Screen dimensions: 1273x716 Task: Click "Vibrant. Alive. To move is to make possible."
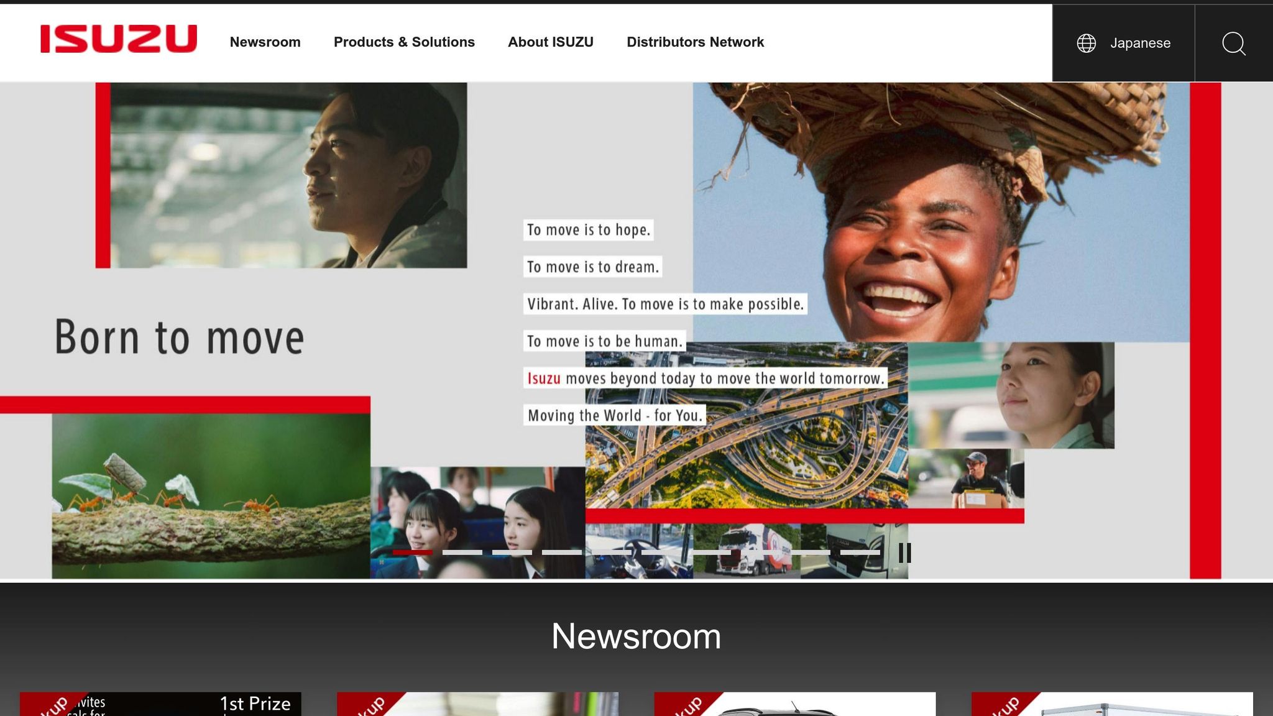pyautogui.click(x=665, y=304)
